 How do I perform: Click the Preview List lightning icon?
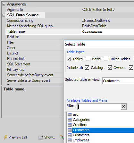click(x=5, y=137)
